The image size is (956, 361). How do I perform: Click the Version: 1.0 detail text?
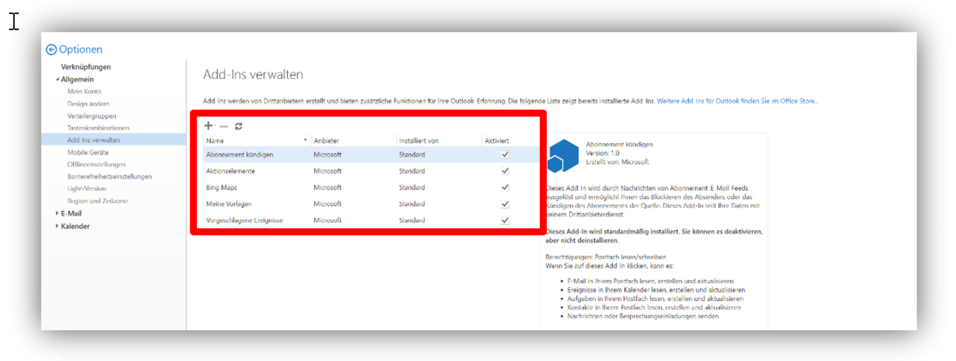click(602, 153)
